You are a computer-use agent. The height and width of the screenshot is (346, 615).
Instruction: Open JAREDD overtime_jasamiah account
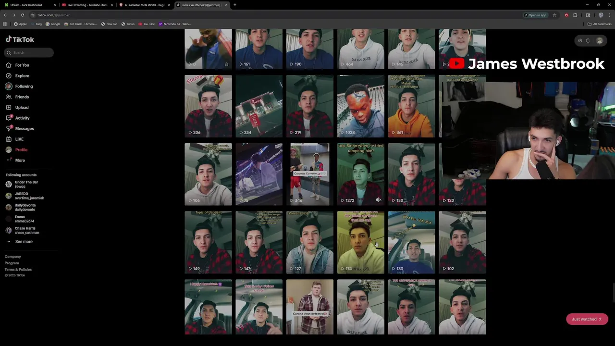25,196
